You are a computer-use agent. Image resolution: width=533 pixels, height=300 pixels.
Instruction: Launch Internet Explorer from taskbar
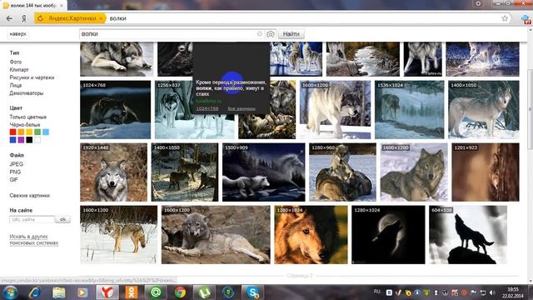pos(34,292)
